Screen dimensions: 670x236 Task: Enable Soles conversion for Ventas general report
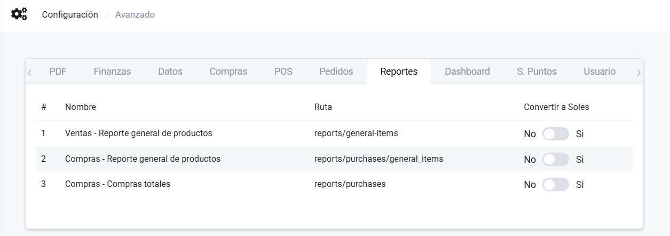(555, 134)
